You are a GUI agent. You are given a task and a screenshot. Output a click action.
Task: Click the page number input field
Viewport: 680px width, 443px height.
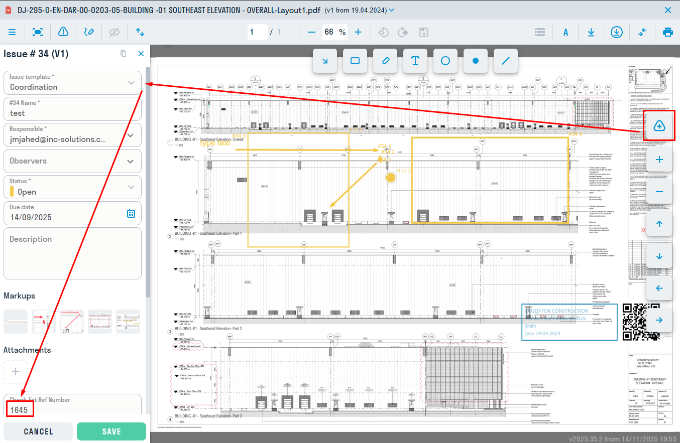click(257, 32)
